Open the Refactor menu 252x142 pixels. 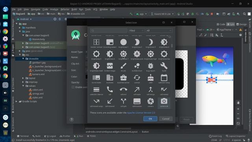click(x=65, y=9)
